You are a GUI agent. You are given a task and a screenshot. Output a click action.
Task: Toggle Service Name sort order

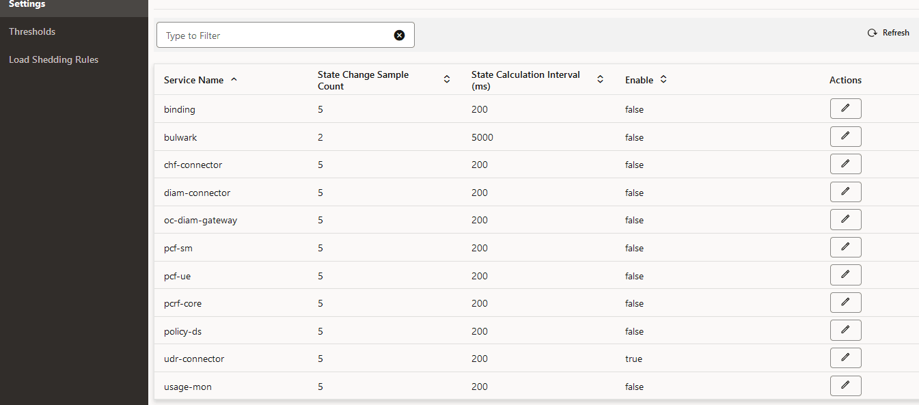tap(233, 79)
